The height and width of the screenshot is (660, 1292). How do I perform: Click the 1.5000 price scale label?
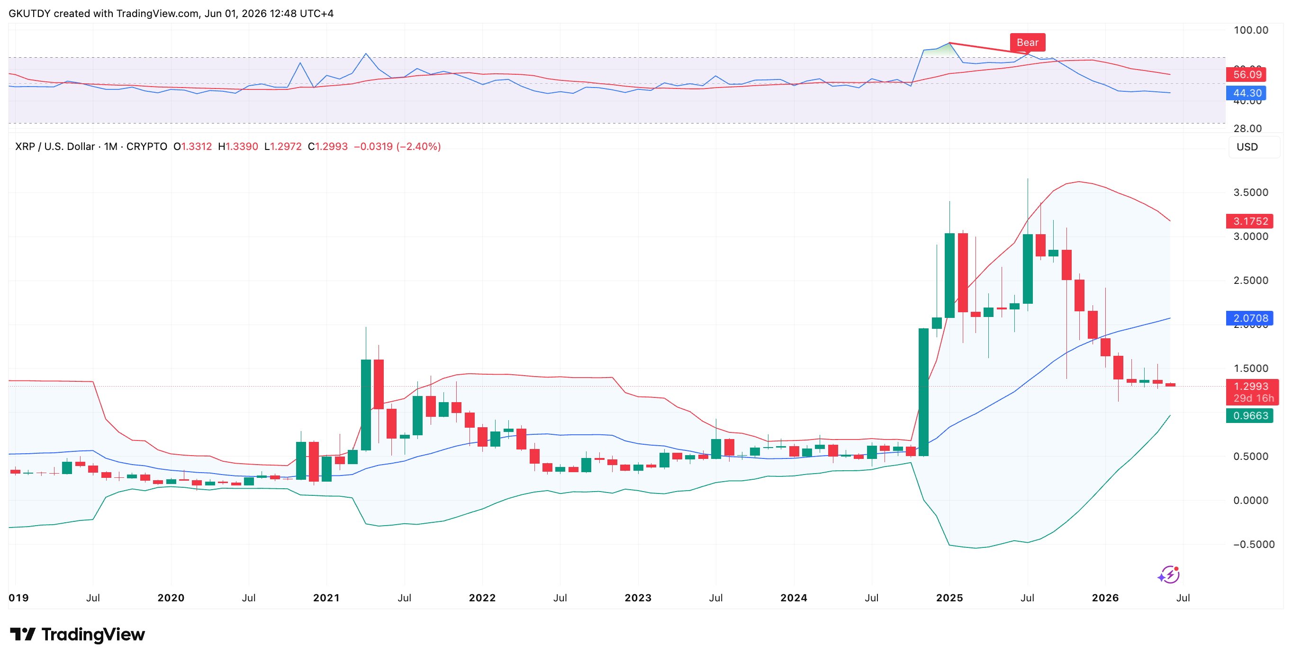coord(1251,369)
